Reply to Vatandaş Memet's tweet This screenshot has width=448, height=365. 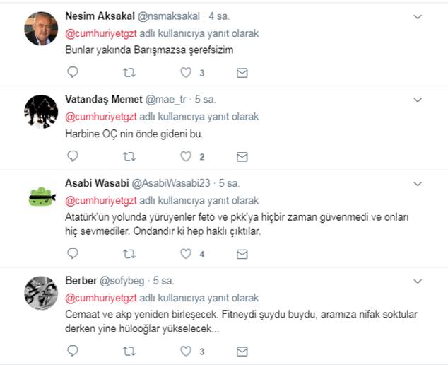[73, 156]
